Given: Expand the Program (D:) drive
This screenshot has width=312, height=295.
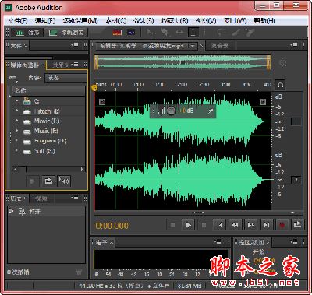Looking at the screenshot, I should (x=17, y=141).
